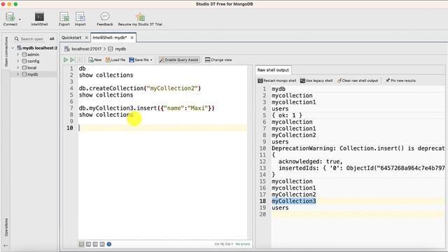This screenshot has height=252, width=448.
Task: Click Save file button
Action: (x=139, y=59)
